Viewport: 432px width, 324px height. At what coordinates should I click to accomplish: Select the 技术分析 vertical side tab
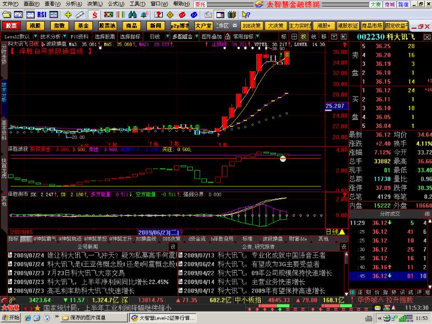[4, 92]
